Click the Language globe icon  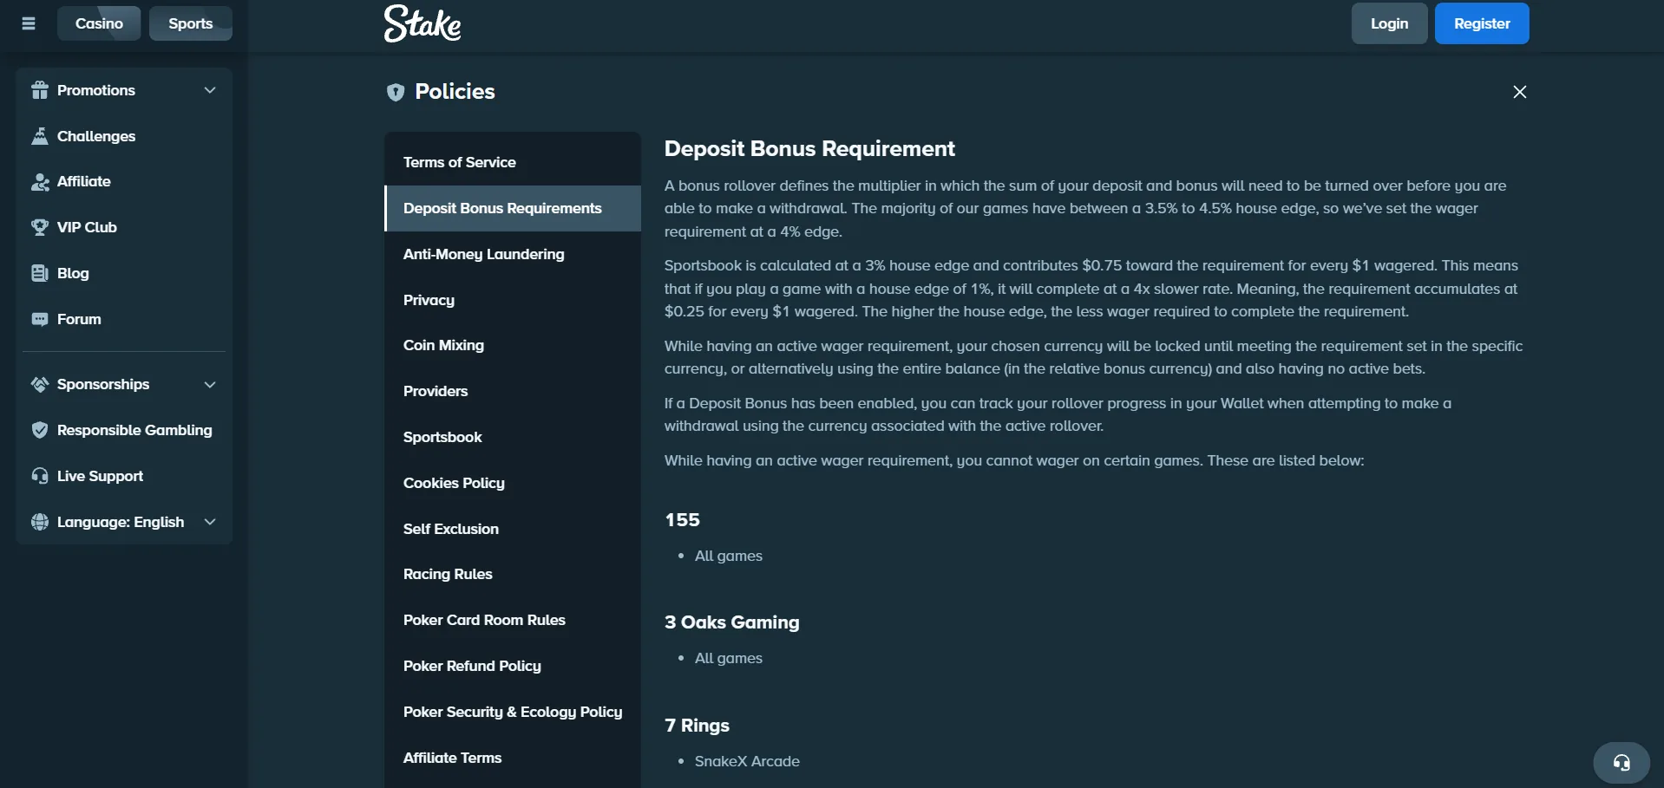[39, 522]
